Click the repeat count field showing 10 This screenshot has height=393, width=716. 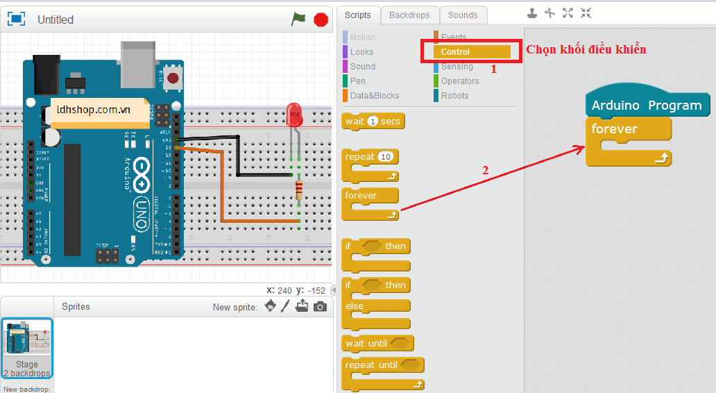coord(386,157)
